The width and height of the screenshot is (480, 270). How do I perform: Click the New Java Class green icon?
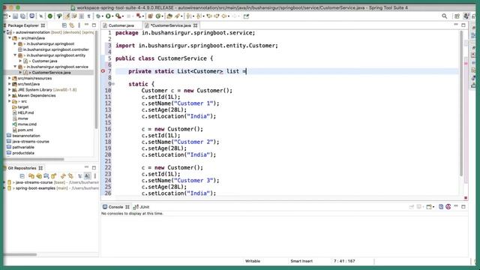pos(158,16)
